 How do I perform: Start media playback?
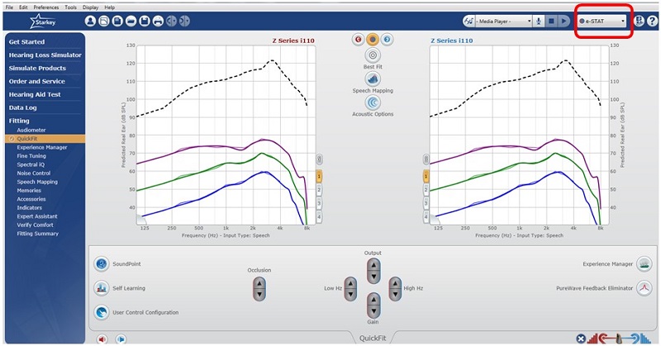pos(564,21)
